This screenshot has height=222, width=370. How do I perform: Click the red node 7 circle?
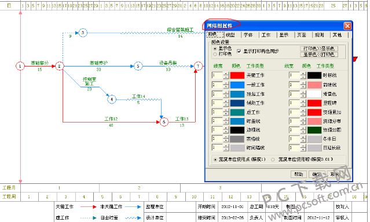(x=198, y=66)
